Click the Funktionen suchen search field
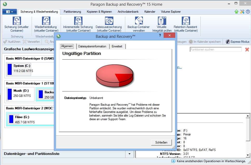Screen dimensions: 251x165 click(215, 49)
